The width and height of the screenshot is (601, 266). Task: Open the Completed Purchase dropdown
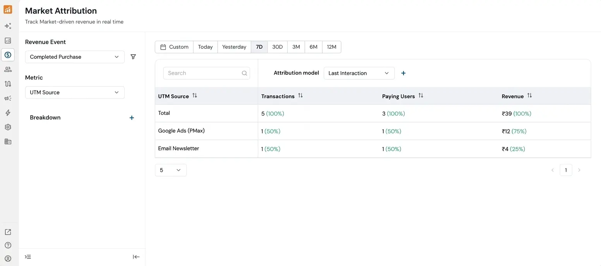click(75, 57)
